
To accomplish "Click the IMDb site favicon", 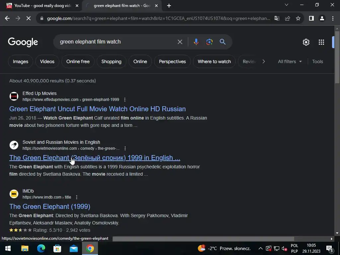I will (14, 194).
